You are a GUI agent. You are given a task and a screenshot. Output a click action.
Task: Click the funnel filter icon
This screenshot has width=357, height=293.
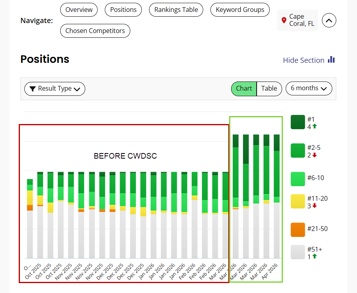33,89
